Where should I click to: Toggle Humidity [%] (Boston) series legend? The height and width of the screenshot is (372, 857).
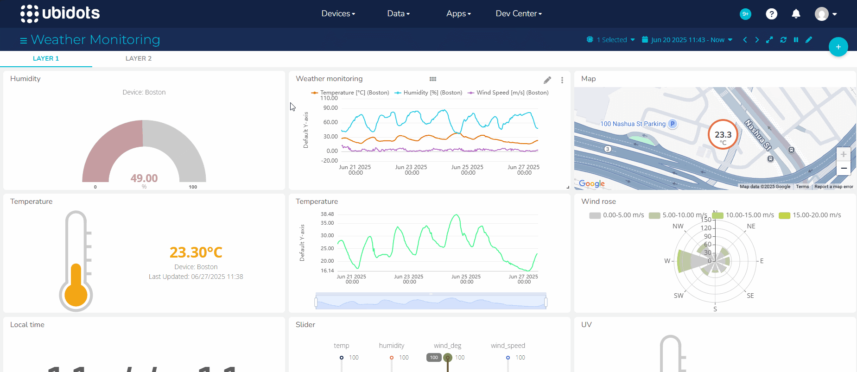428,93
